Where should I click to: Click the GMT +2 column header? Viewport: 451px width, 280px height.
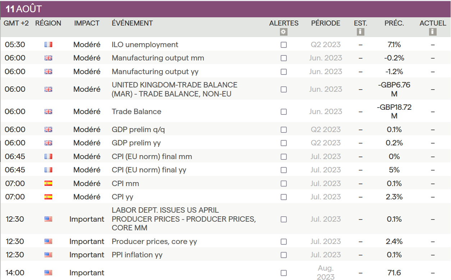16,23
